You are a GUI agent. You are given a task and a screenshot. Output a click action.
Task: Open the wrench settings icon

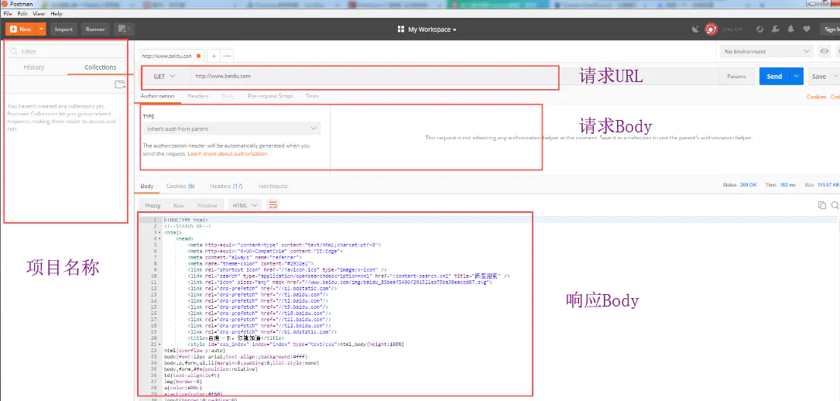pyautogui.click(x=775, y=29)
